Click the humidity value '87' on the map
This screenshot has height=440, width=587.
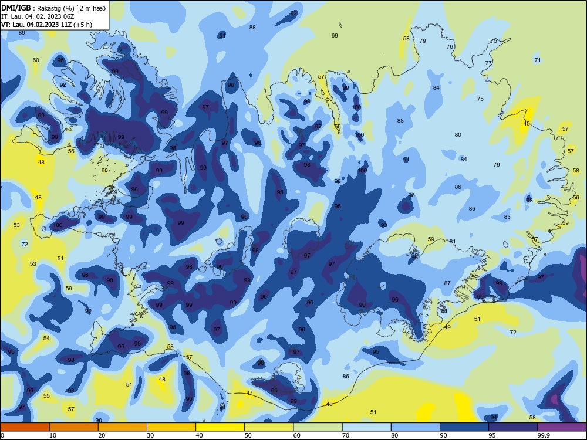pos(447,283)
